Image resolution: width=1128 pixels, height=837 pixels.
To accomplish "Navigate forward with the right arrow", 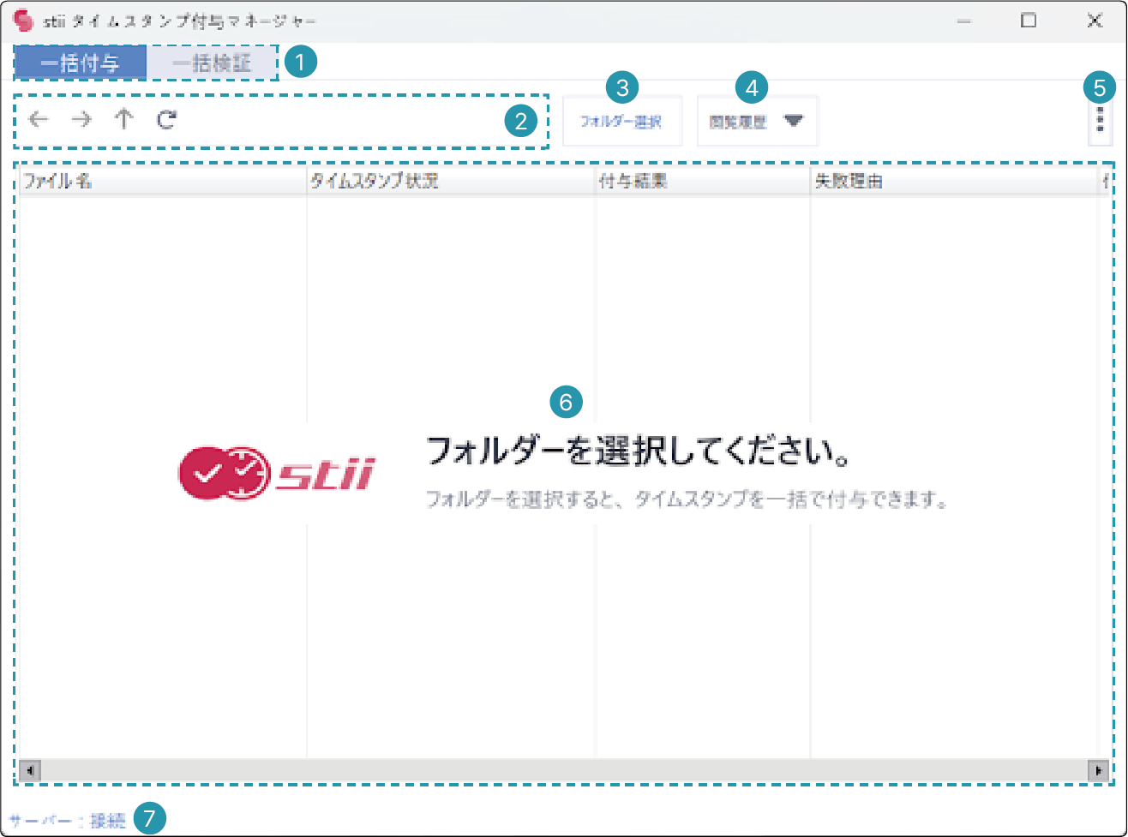I will pyautogui.click(x=81, y=120).
